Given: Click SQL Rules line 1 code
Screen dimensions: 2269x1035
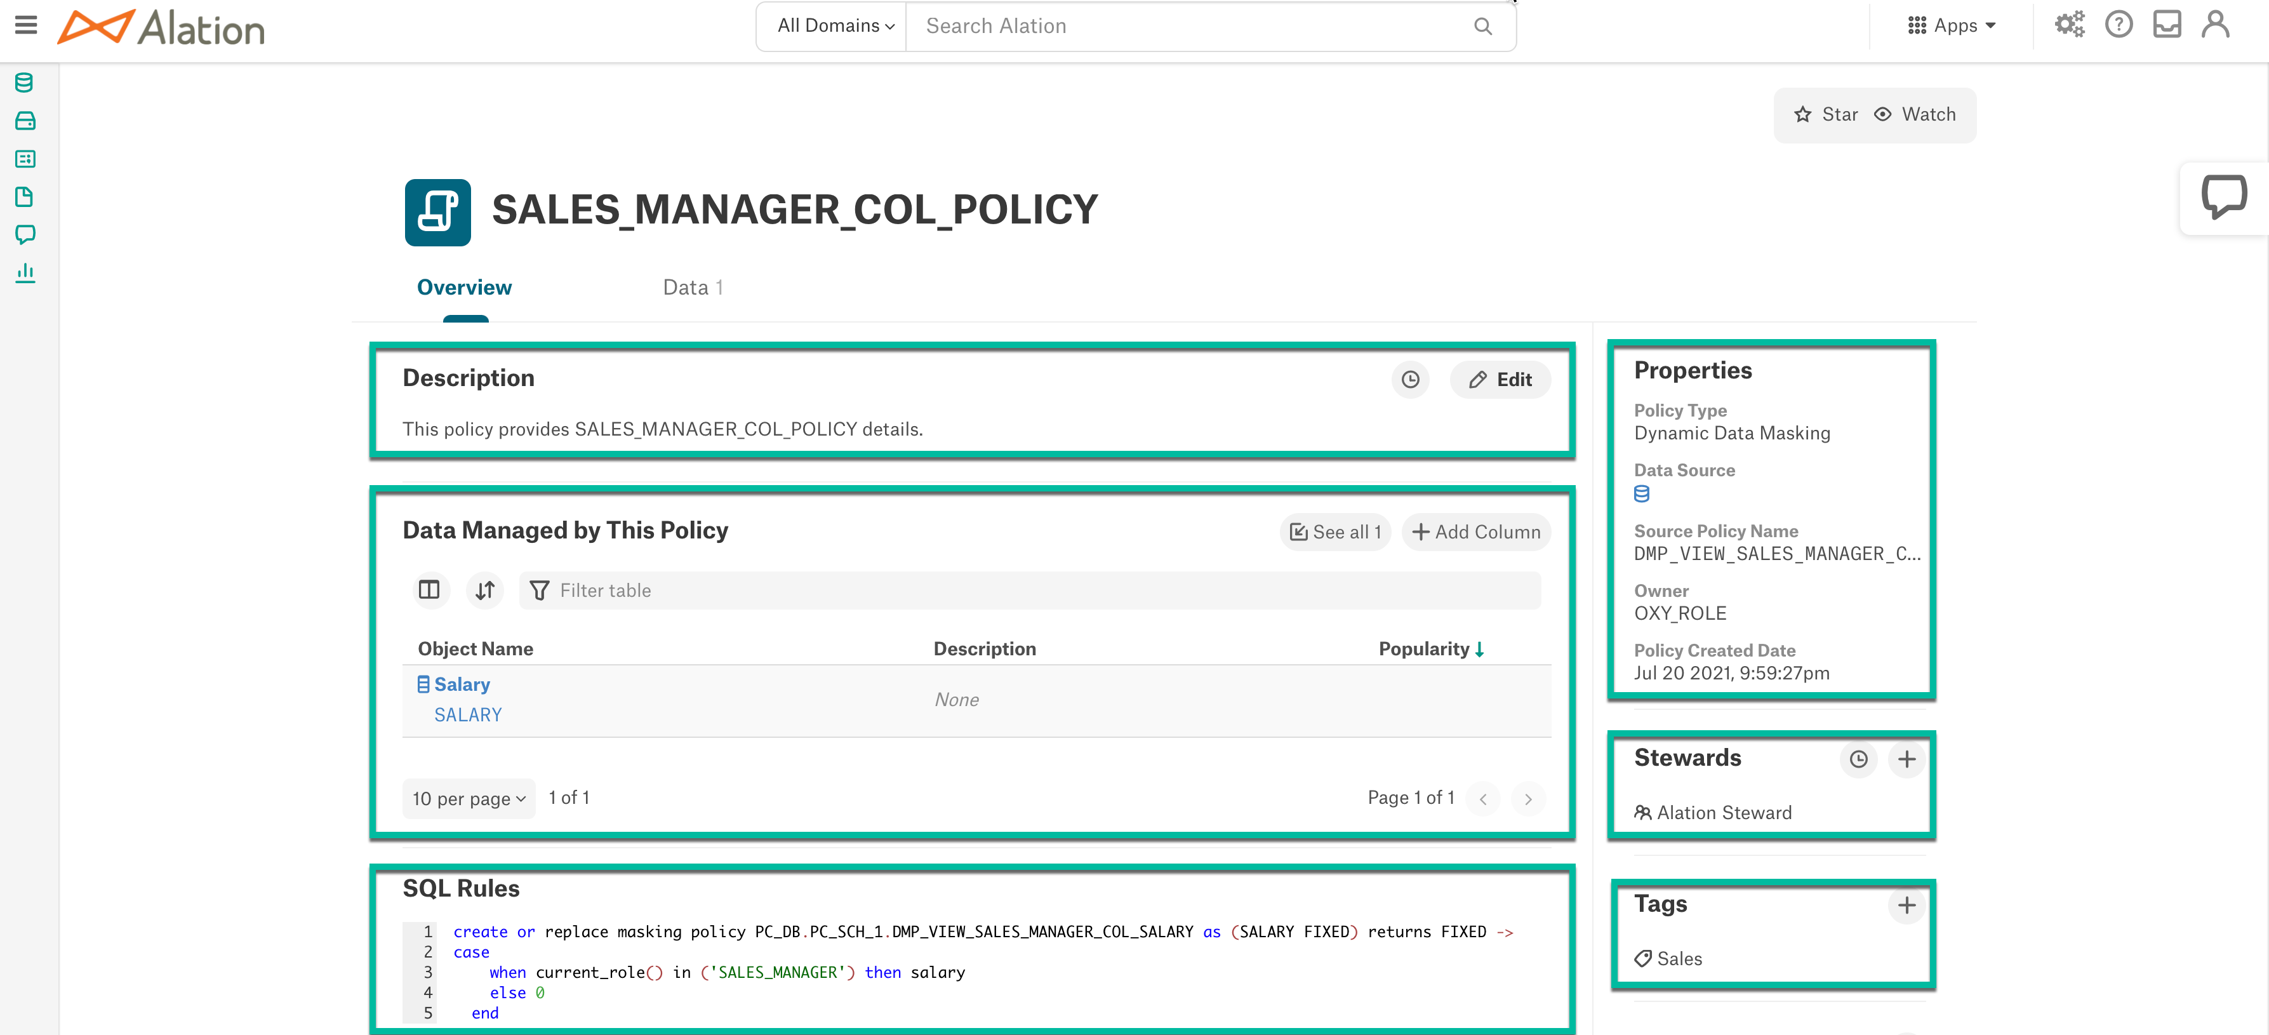Looking at the screenshot, I should [982, 932].
